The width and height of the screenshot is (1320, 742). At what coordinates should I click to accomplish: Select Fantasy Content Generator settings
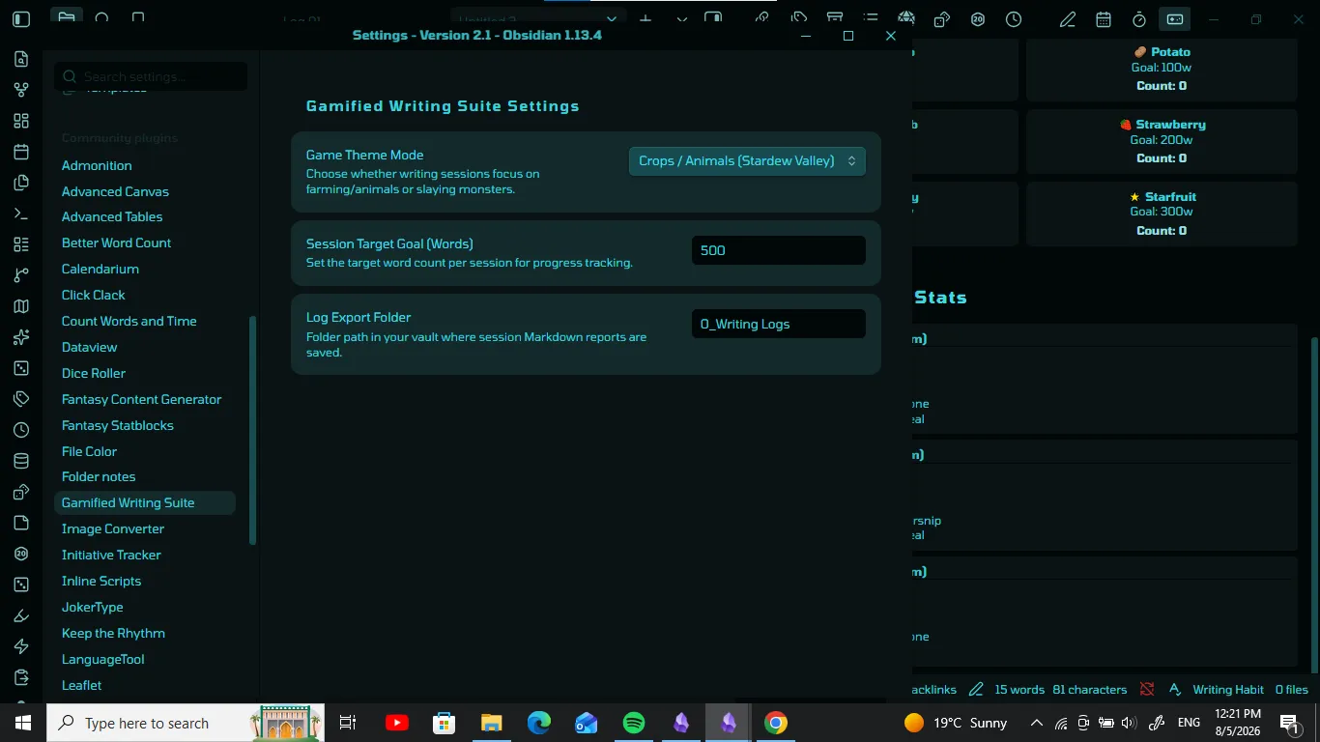click(x=141, y=399)
